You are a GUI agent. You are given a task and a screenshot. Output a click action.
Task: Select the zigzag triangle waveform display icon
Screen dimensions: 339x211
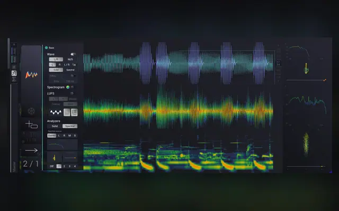[x=56, y=112]
